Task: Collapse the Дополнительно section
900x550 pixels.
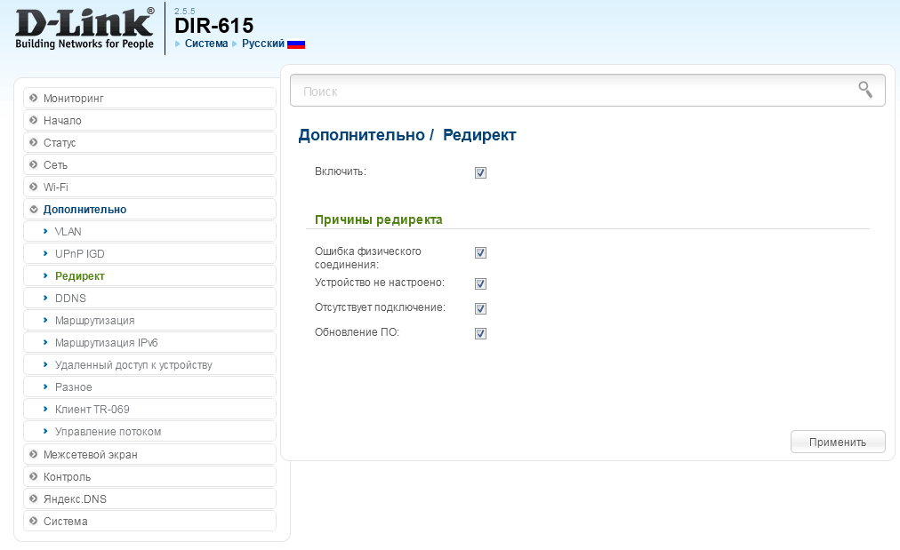Action: [149, 210]
